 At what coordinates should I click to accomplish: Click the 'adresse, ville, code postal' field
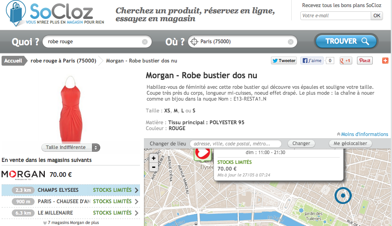236,144
